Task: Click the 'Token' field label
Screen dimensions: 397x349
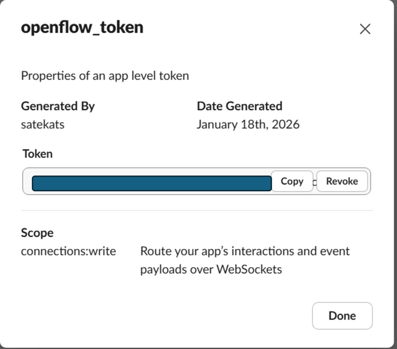Action: point(37,154)
